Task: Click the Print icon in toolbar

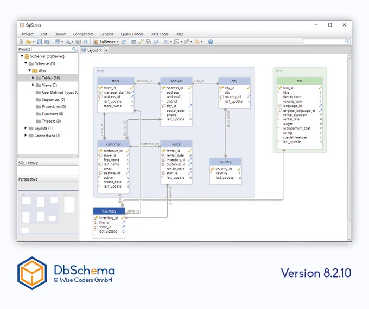Action: (47, 42)
